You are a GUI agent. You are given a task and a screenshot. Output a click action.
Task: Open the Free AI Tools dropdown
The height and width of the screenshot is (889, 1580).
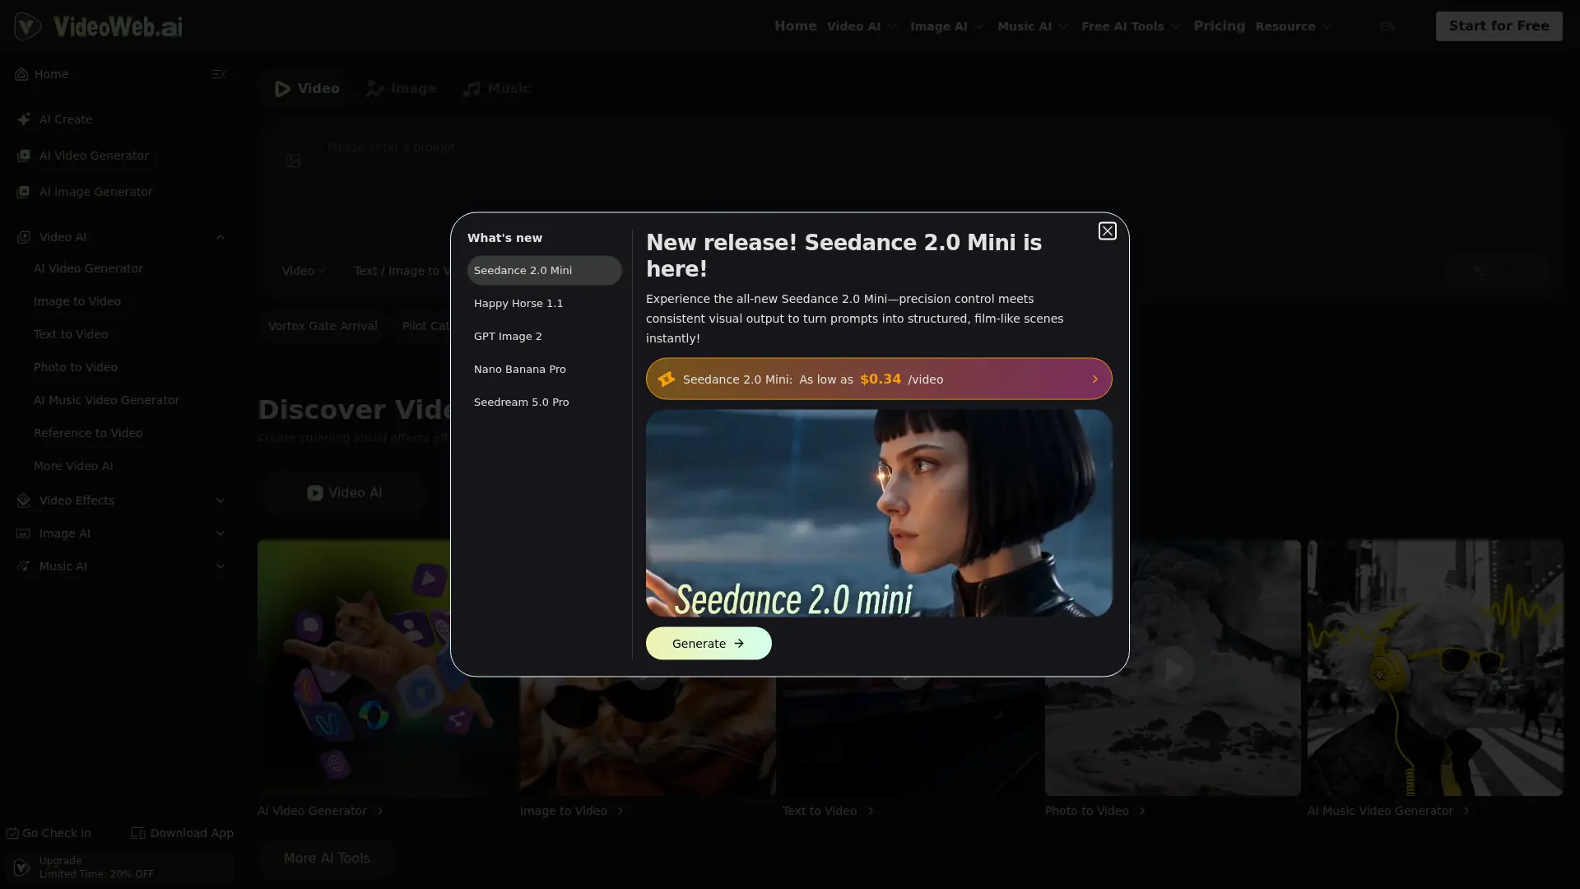coord(1131,26)
